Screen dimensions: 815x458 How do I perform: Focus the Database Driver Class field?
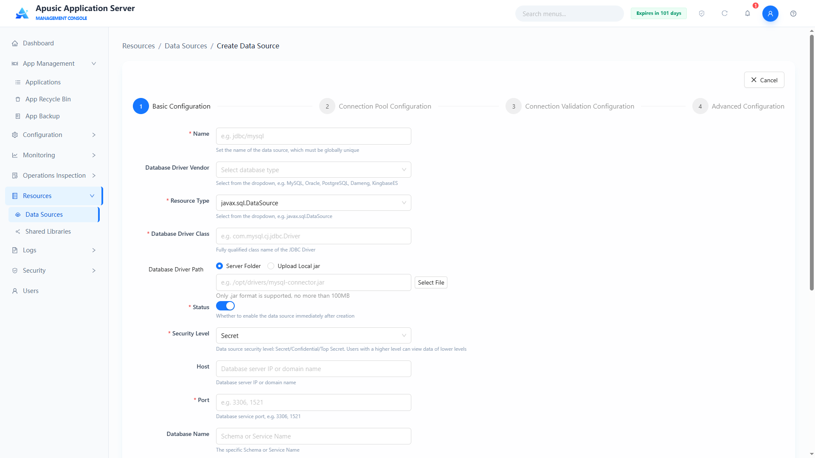tap(314, 236)
